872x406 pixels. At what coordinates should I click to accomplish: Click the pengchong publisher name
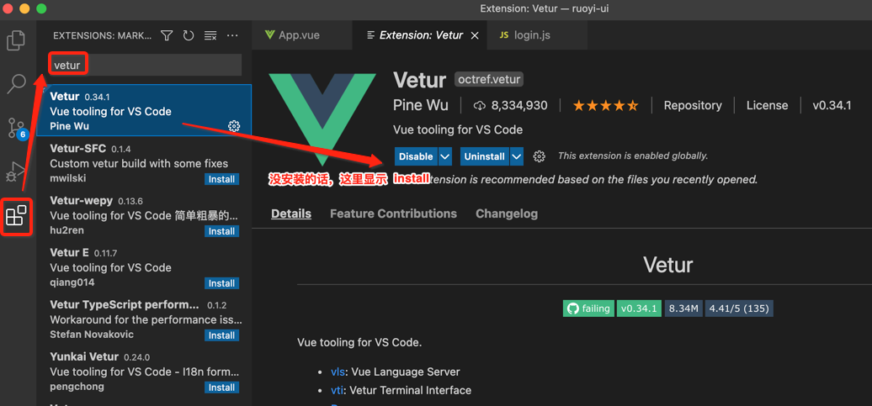pyautogui.click(x=77, y=387)
